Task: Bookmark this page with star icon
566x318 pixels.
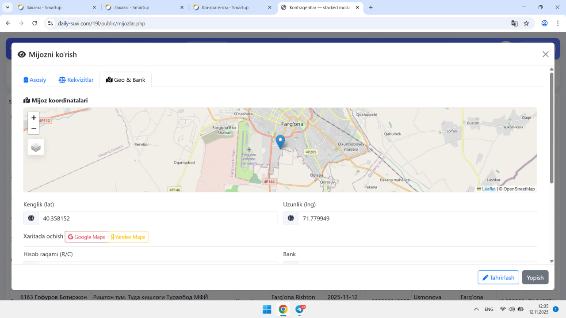Action: tap(526, 23)
